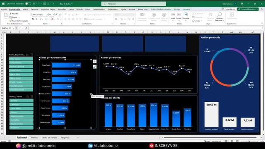This screenshot has height=149, width=265.
Task: Open the Tabela de Vendas sheet
Action: (x=49, y=138)
